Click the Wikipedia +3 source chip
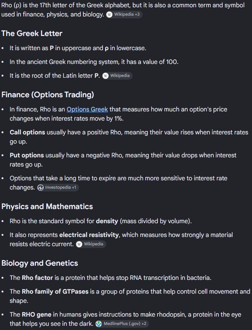 124,15
